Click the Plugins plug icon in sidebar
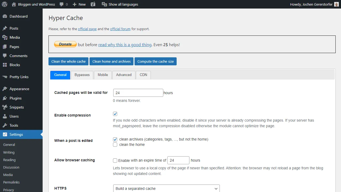Image resolution: width=341 pixels, height=192 pixels. 5,98
